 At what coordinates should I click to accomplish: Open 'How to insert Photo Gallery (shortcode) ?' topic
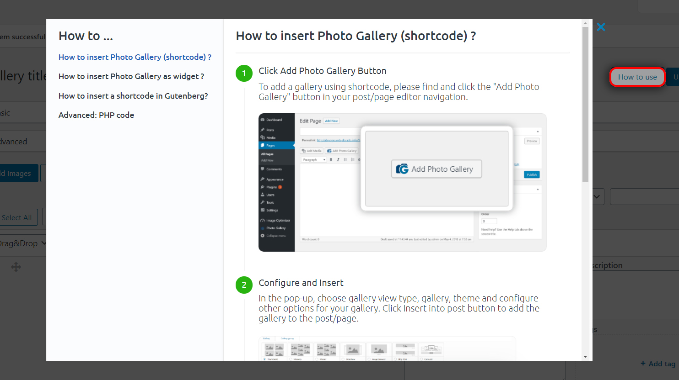(x=135, y=57)
